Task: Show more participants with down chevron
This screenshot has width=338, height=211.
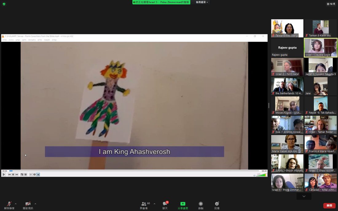Action: pyautogui.click(x=304, y=196)
